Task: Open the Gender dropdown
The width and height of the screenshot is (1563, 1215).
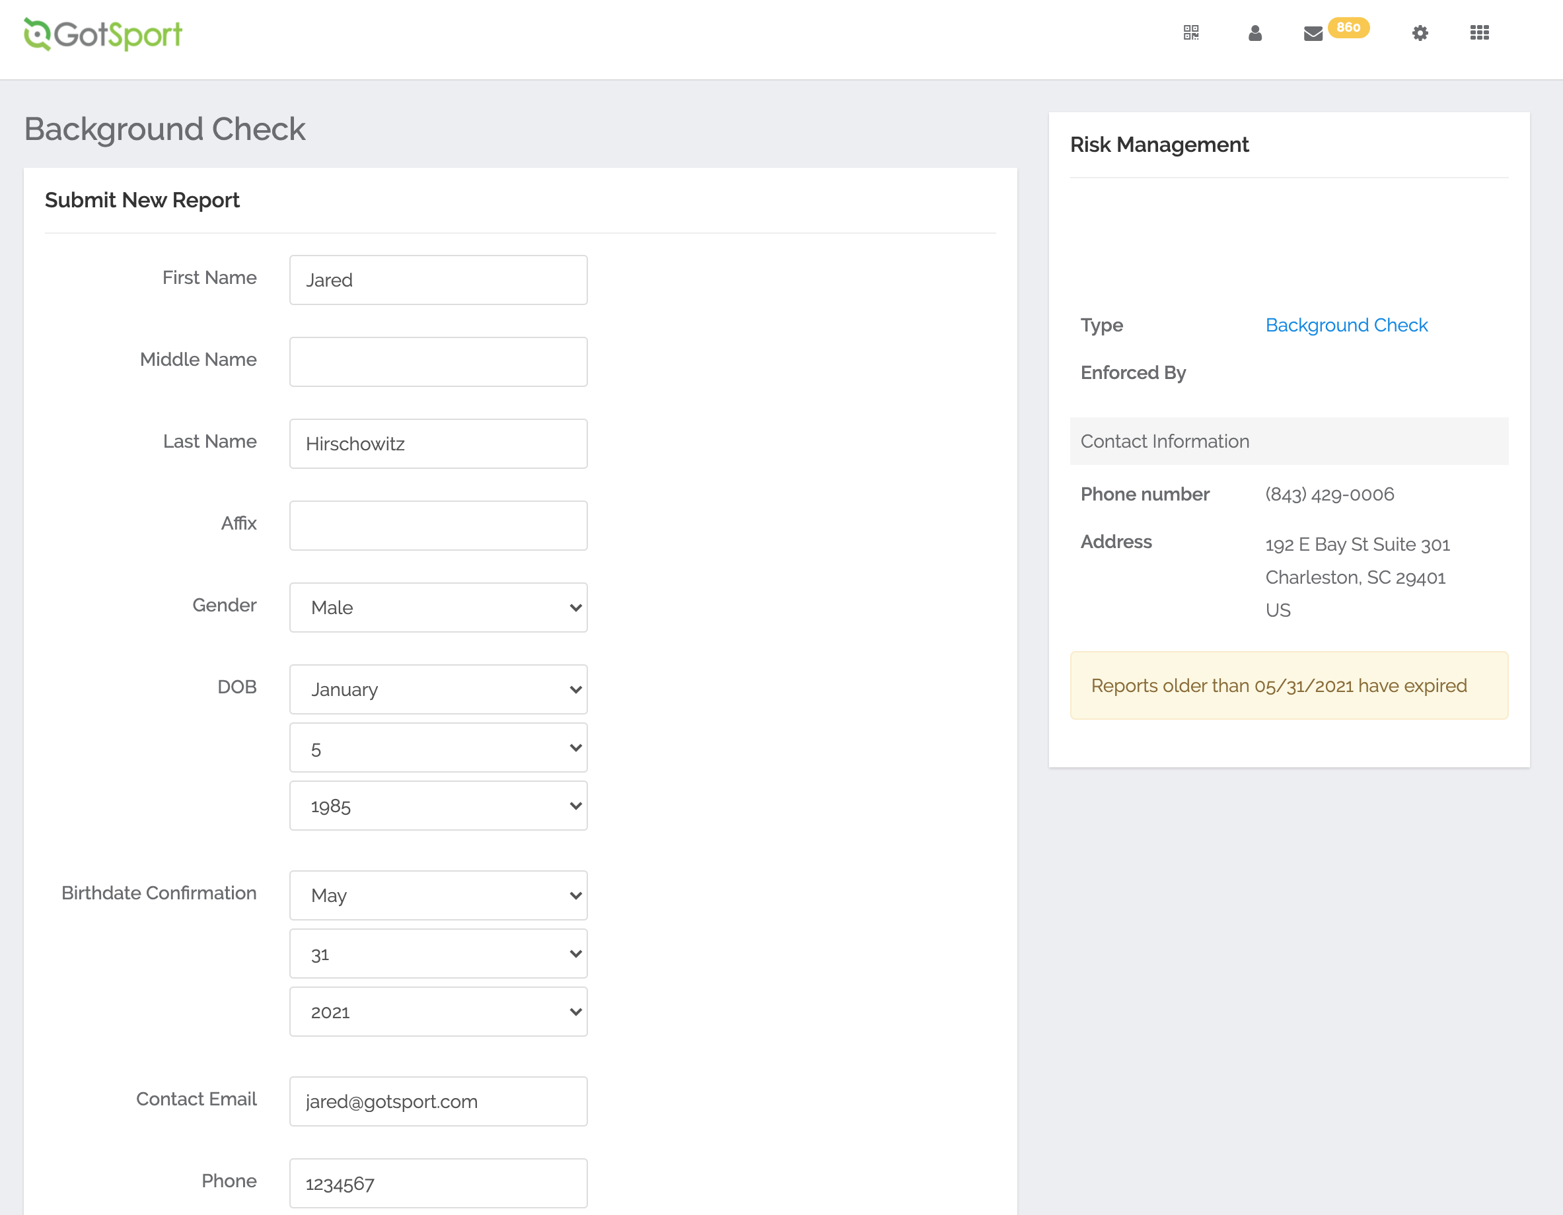Action: tap(438, 607)
